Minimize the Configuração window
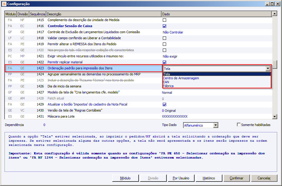 point(267,4)
